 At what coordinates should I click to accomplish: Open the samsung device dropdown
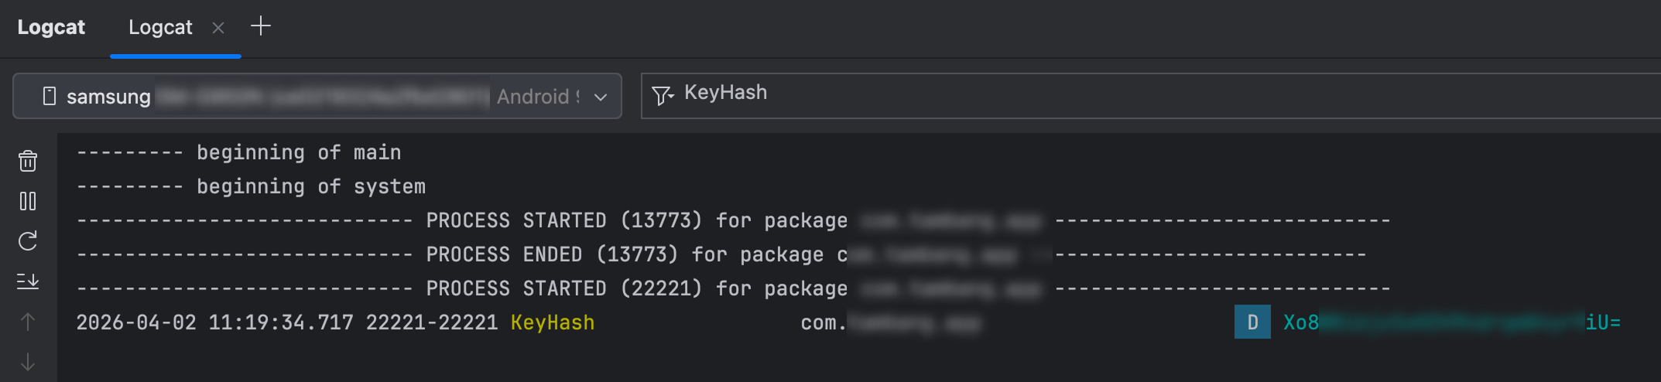pos(317,96)
